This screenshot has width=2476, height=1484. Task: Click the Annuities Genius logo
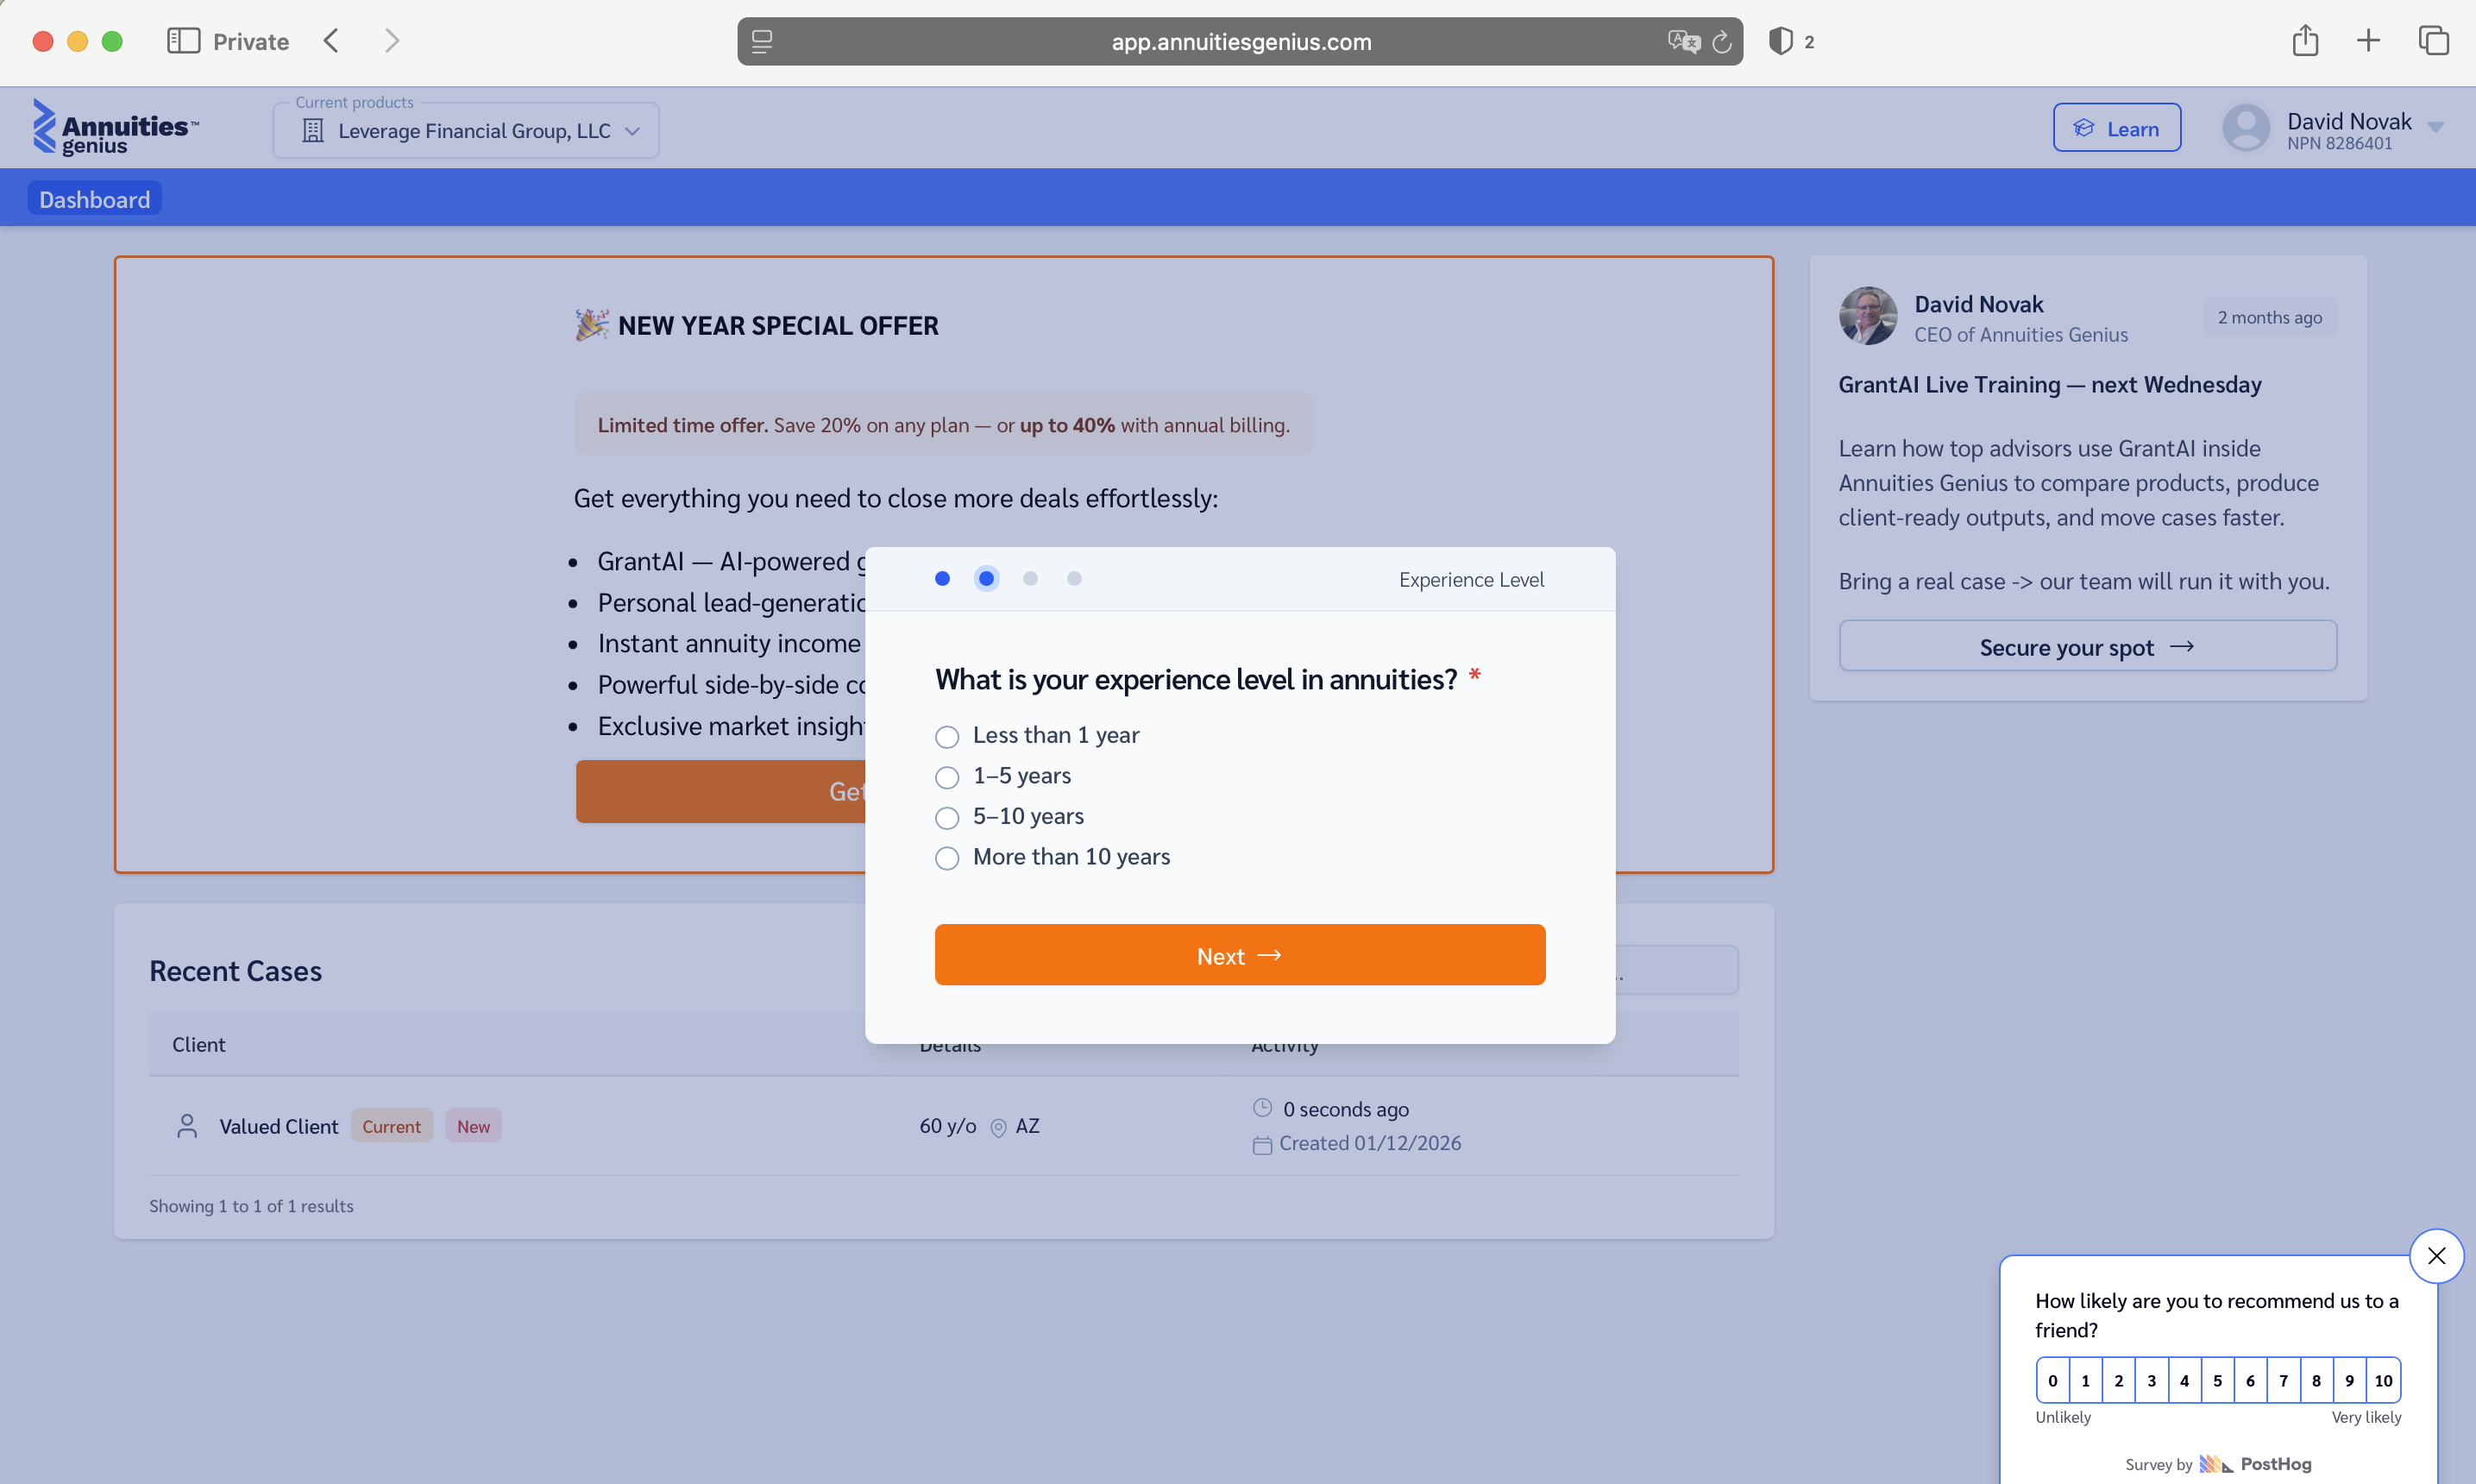(x=115, y=128)
